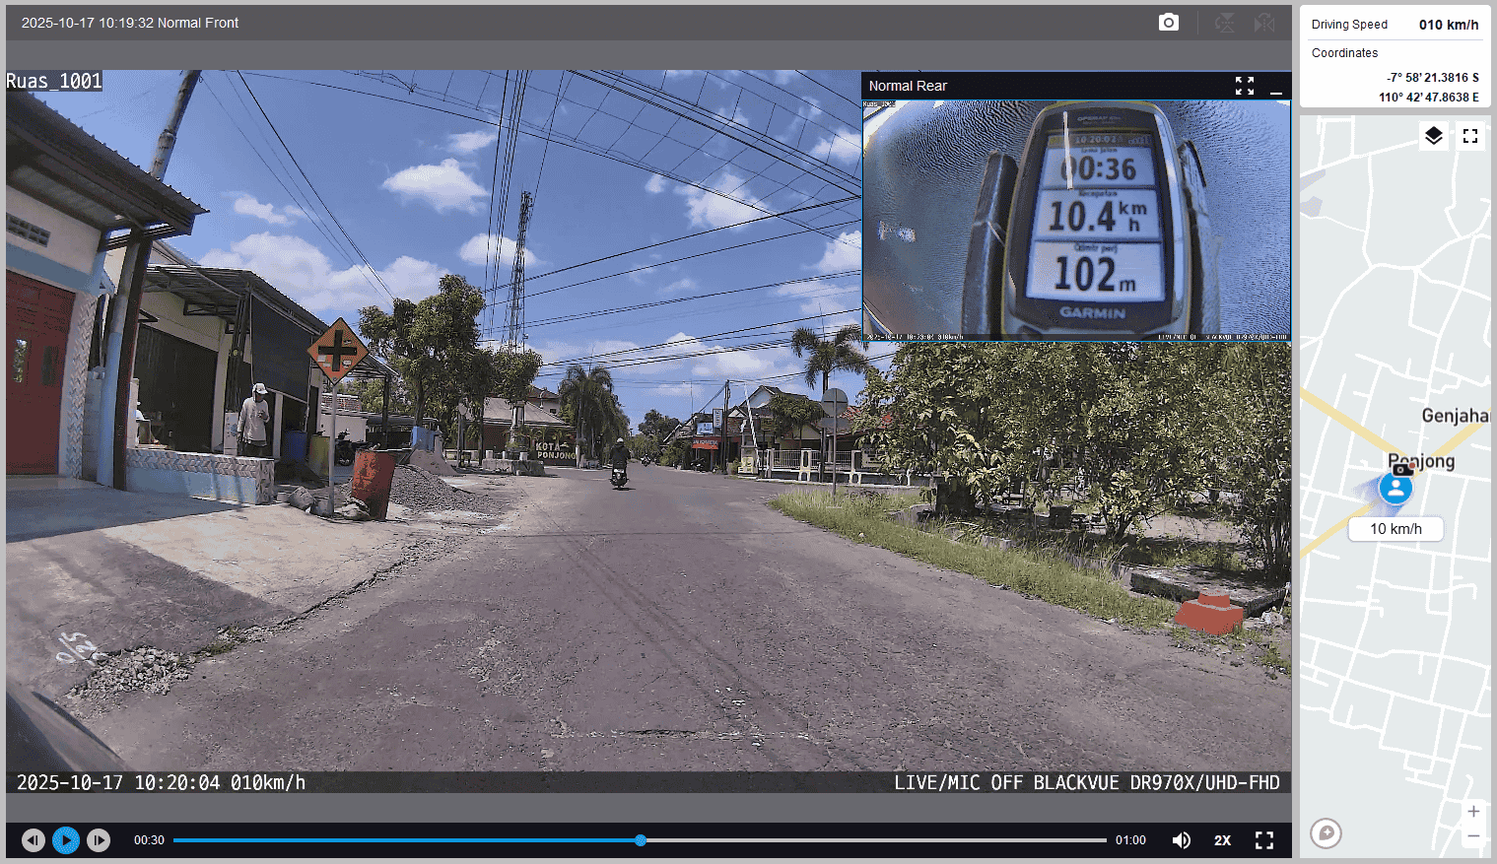The width and height of the screenshot is (1497, 864).
Task: Zoom out on the map
Action: click(x=1473, y=836)
